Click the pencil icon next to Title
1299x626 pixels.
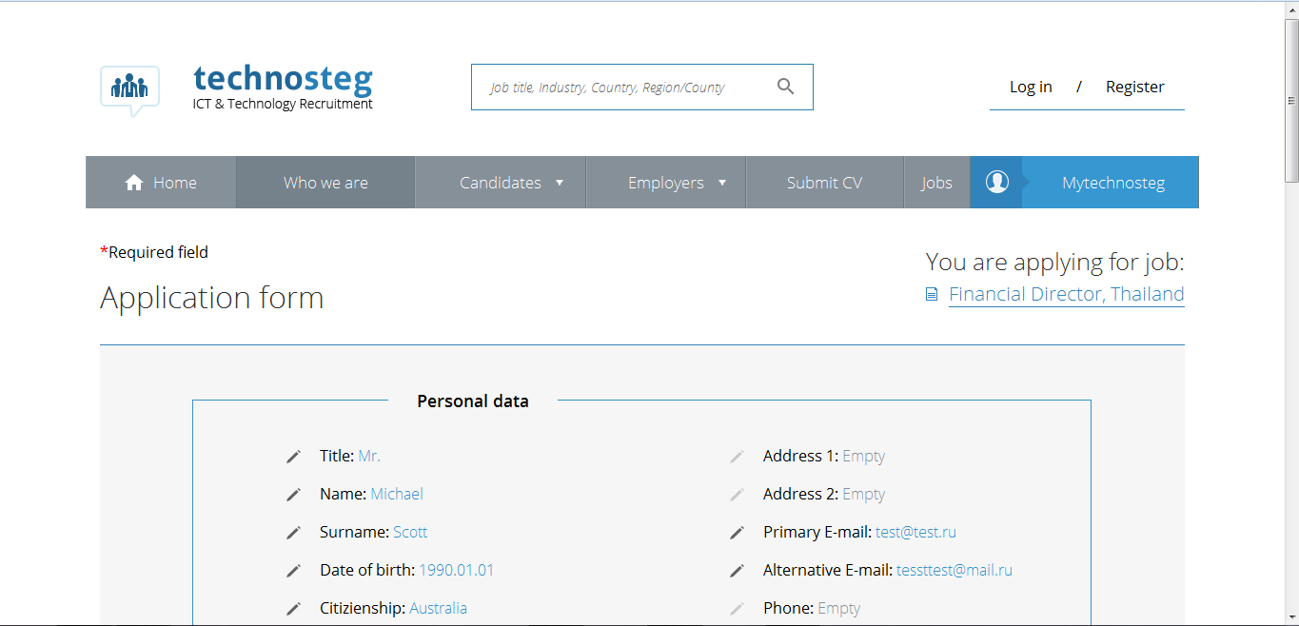click(293, 457)
